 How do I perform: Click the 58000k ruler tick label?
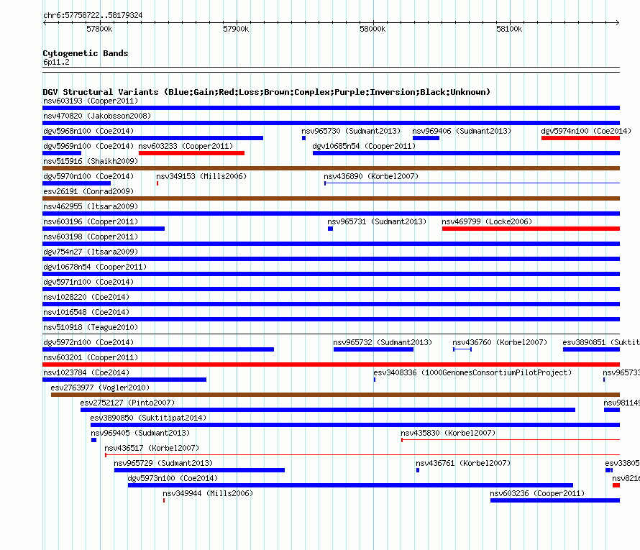[372, 29]
